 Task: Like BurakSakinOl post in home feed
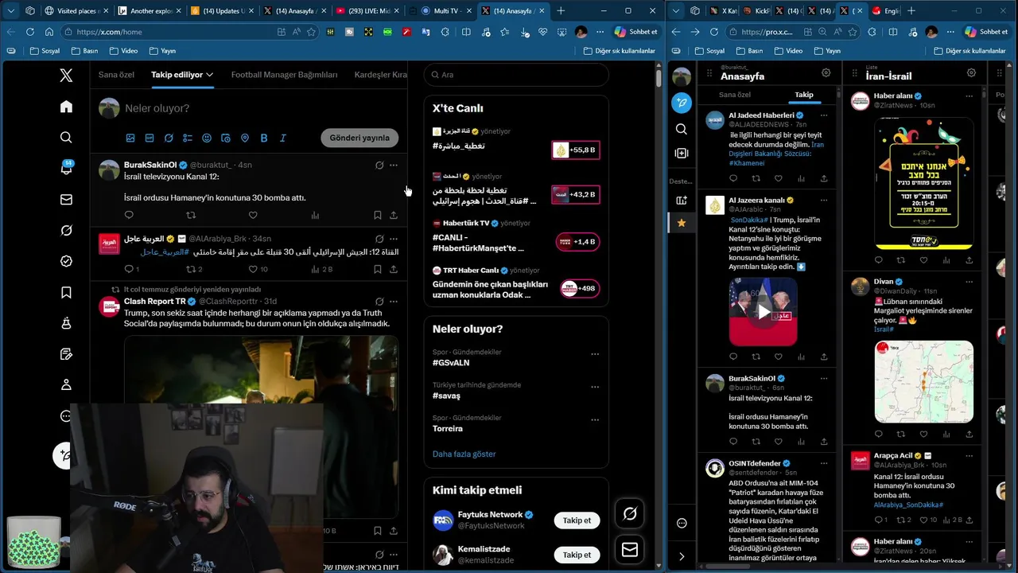coord(253,215)
